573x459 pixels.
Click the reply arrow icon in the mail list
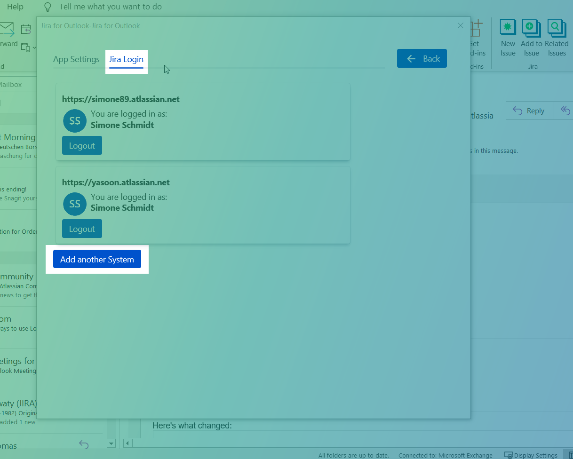(x=83, y=444)
